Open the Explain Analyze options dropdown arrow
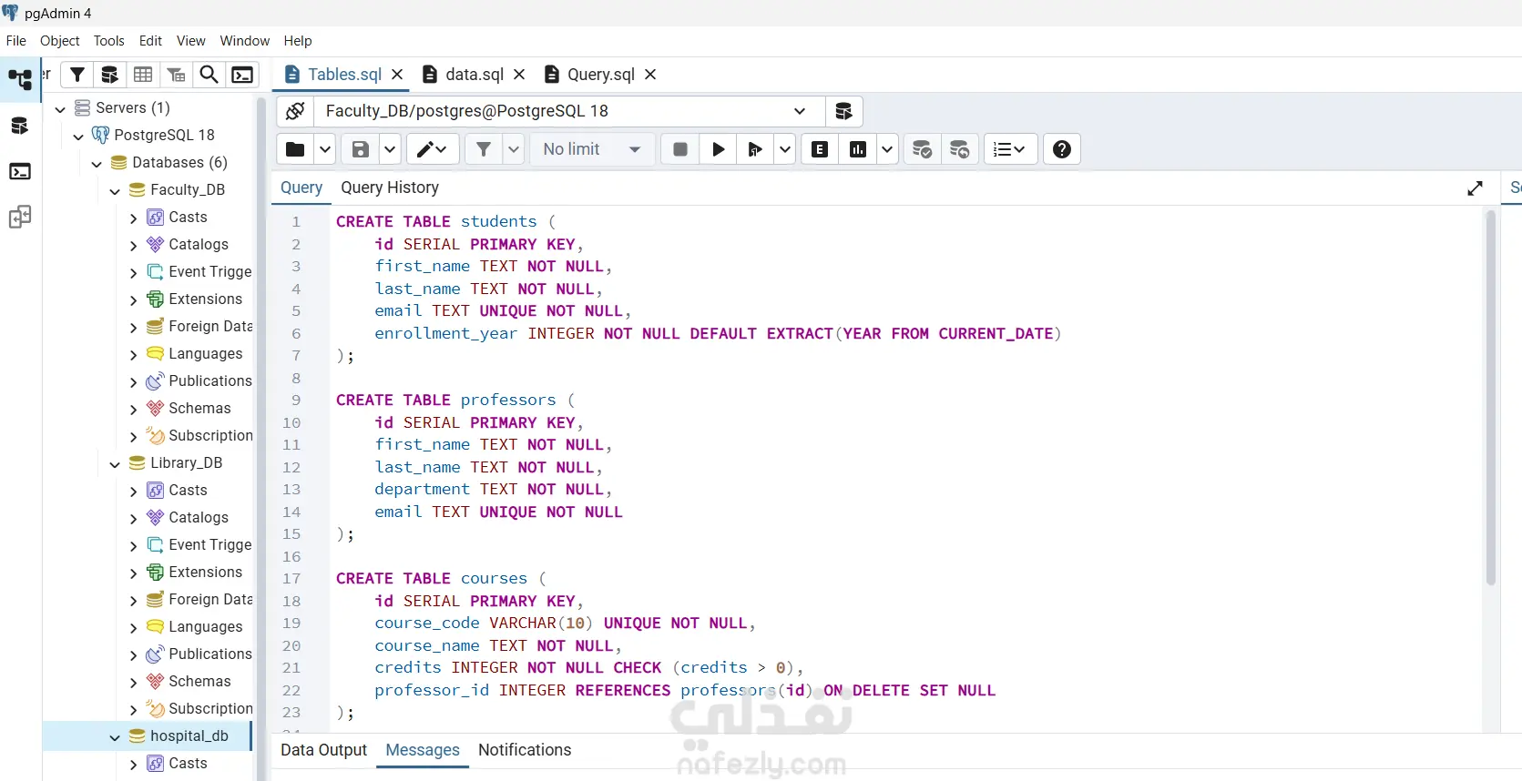Viewport: 1522px width, 781px height. (887, 149)
